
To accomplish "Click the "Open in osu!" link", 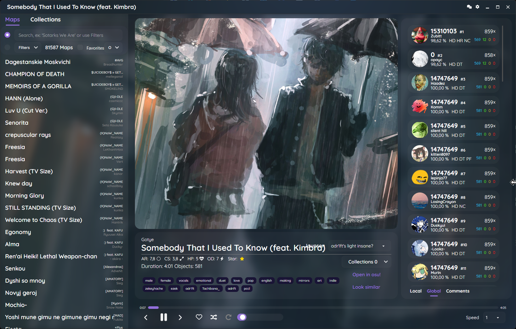I will point(366,275).
